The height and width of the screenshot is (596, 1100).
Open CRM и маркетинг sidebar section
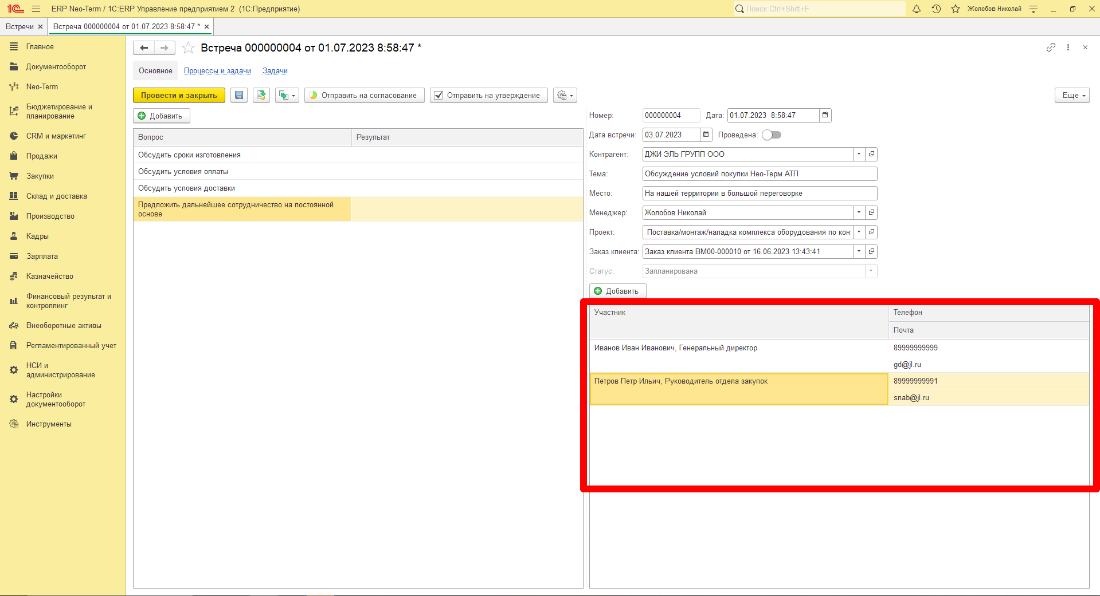(56, 136)
